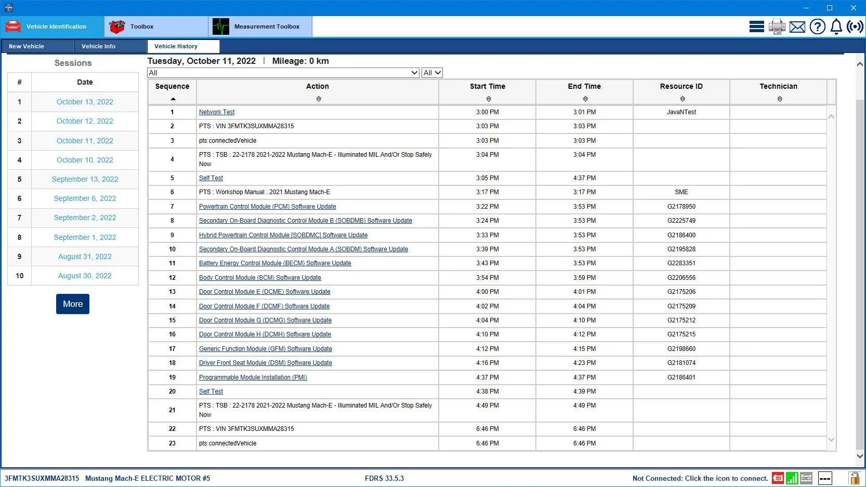Click Not Connected status message
The width and height of the screenshot is (866, 487).
pyautogui.click(x=700, y=479)
